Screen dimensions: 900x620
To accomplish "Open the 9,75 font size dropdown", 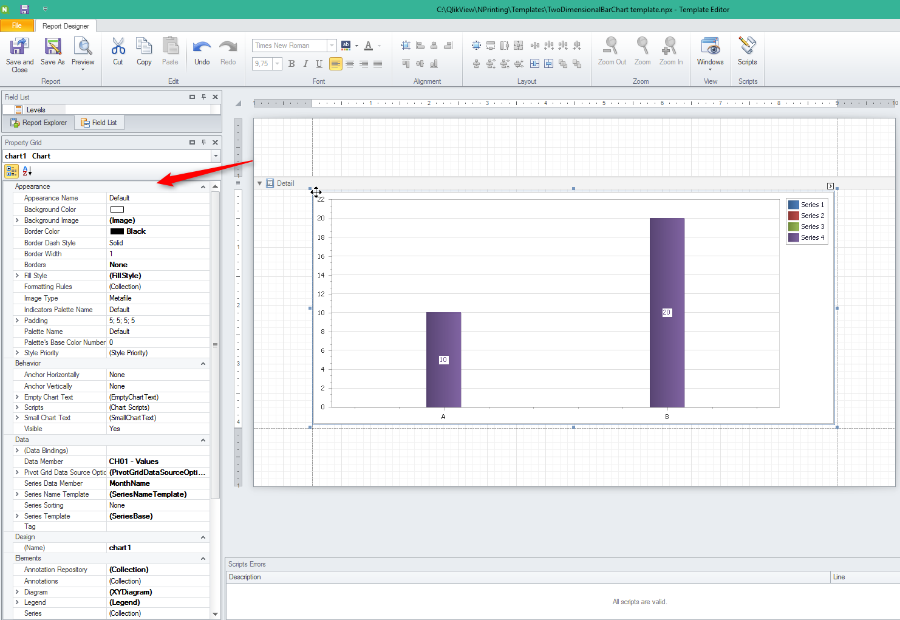I will tap(278, 64).
